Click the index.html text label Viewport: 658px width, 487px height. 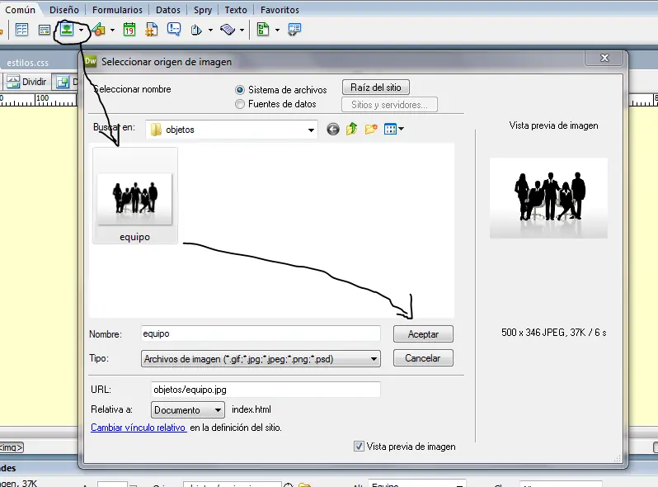251,409
